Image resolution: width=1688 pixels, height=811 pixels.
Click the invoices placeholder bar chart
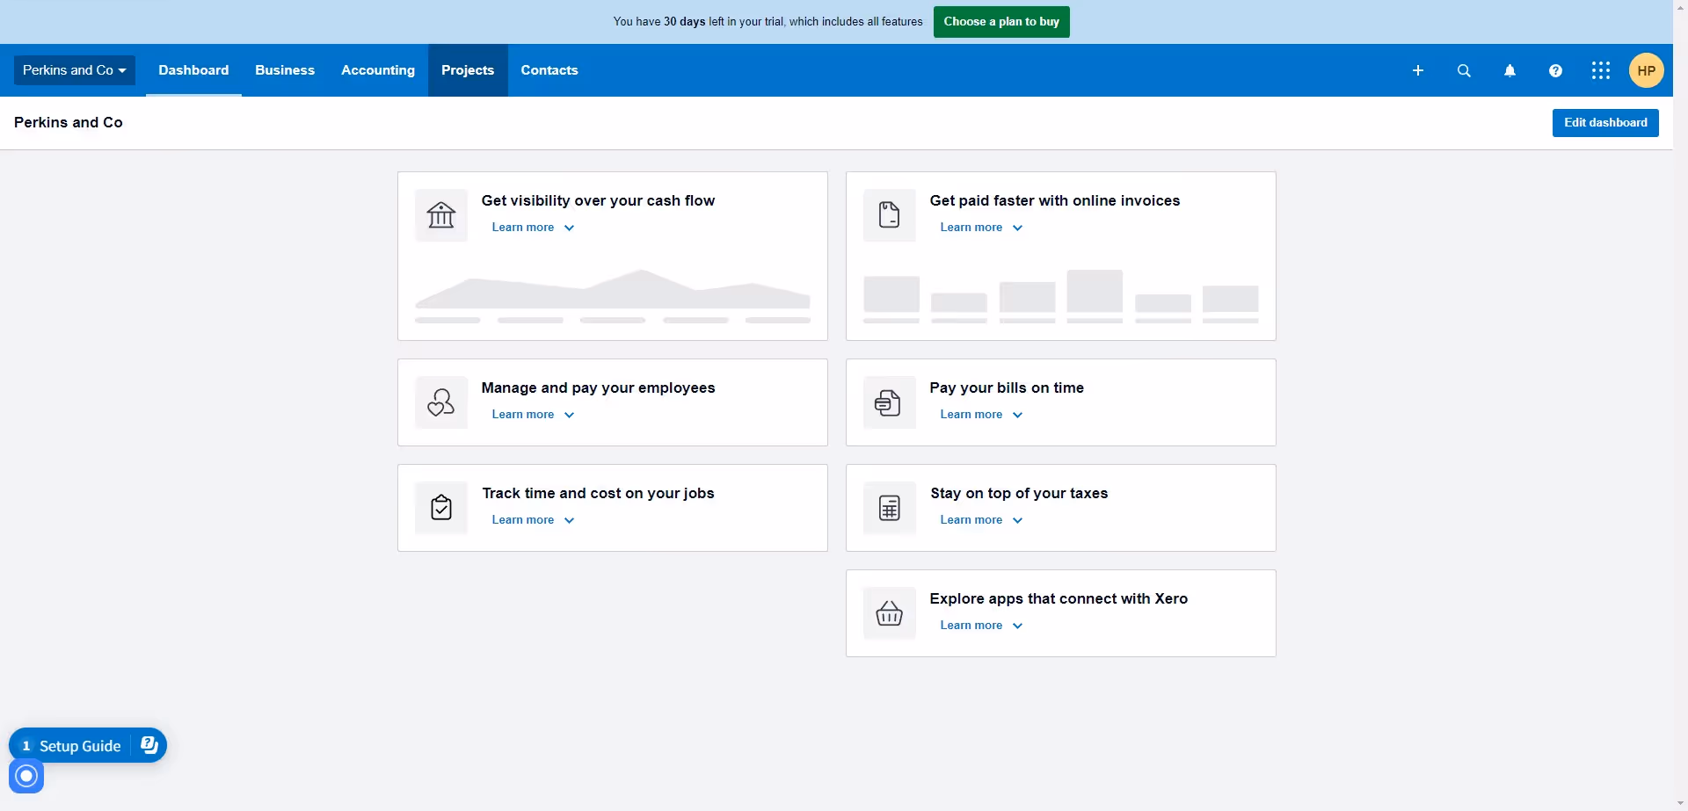pos(1061,296)
